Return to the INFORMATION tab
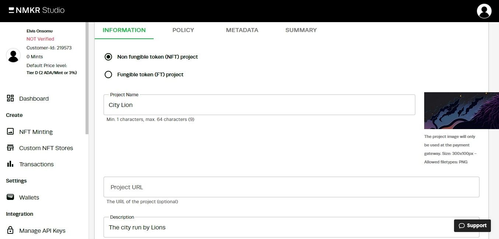The width and height of the screenshot is (499, 239). pos(124,30)
